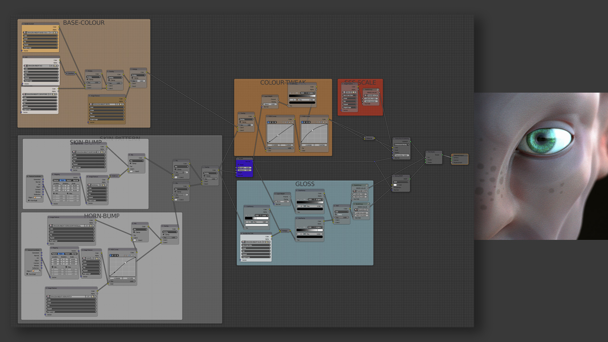
Task: Select Vector tab in SKIN-BUMP Mapping node
Action: coord(69,180)
